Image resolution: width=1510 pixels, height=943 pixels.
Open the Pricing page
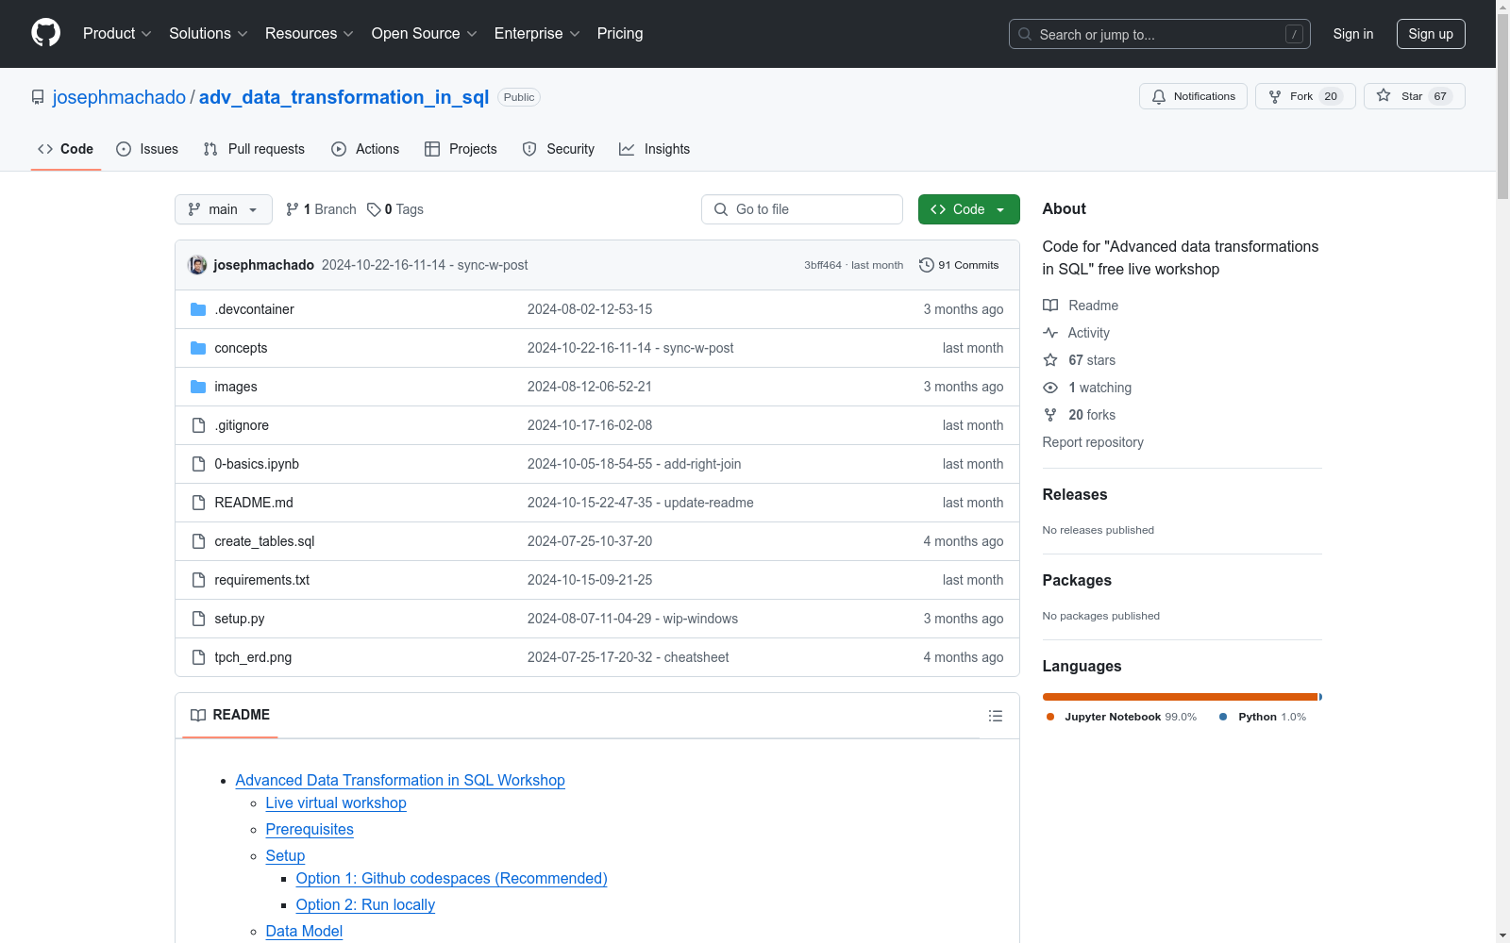(x=620, y=33)
